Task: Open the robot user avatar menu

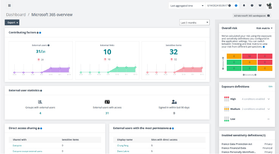Action: (270, 6)
